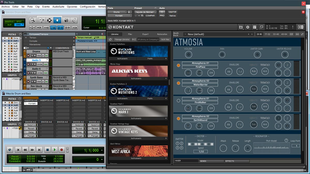This screenshot has height=174, width=310.
Task: Enable the Atmospheres 01 FireWalker layer
Action: click(x=178, y=101)
